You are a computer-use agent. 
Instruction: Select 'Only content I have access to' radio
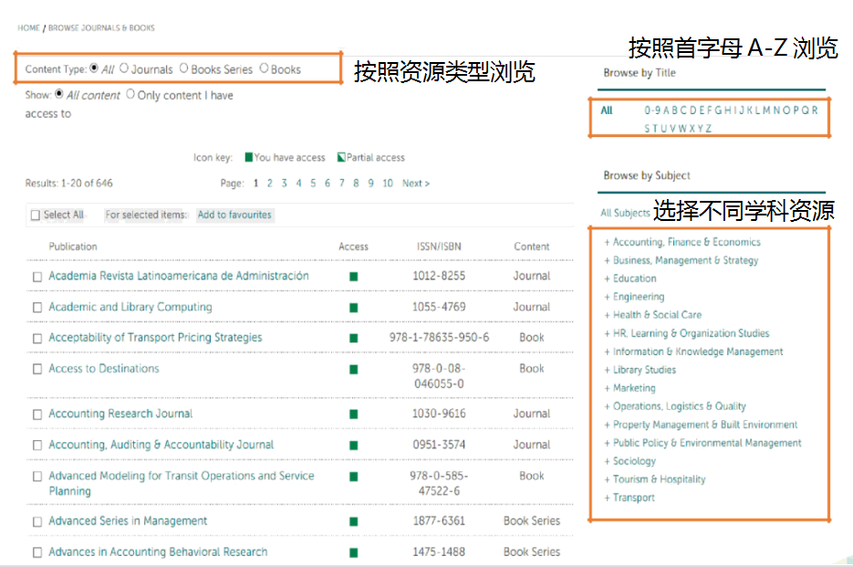[130, 94]
